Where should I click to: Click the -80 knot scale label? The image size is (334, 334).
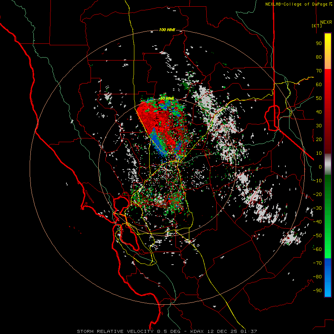coord(317,277)
